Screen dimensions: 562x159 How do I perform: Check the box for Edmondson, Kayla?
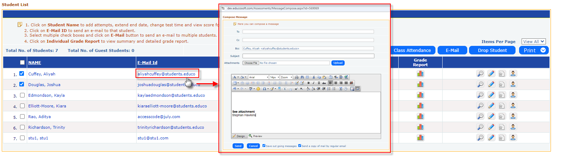(22, 95)
